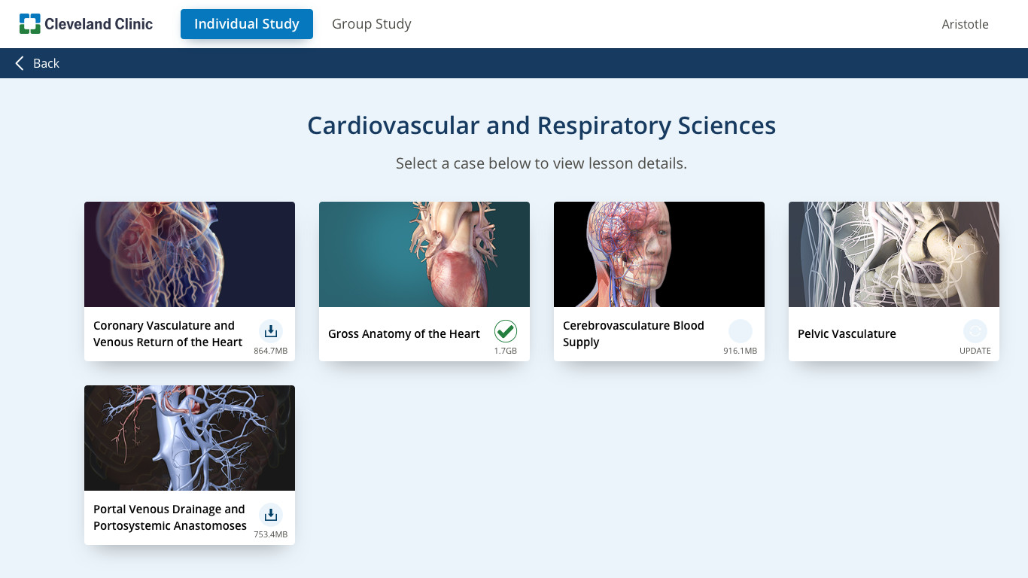This screenshot has height=578, width=1028.
Task: Go Back to previous page
Action: pos(38,63)
